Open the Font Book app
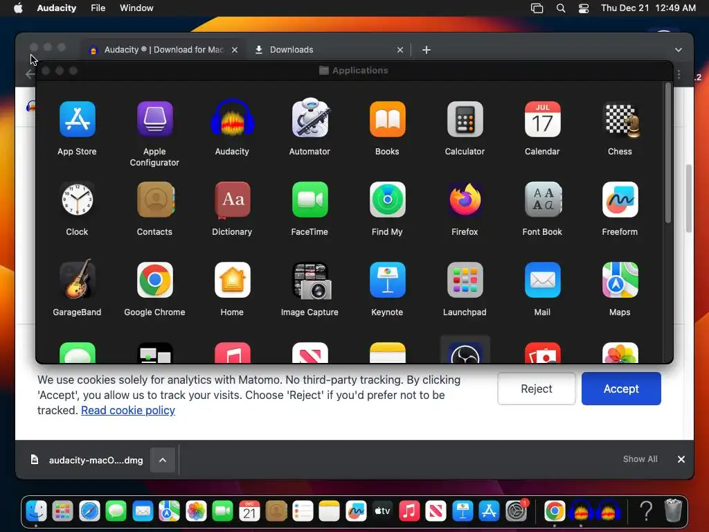 [543, 199]
